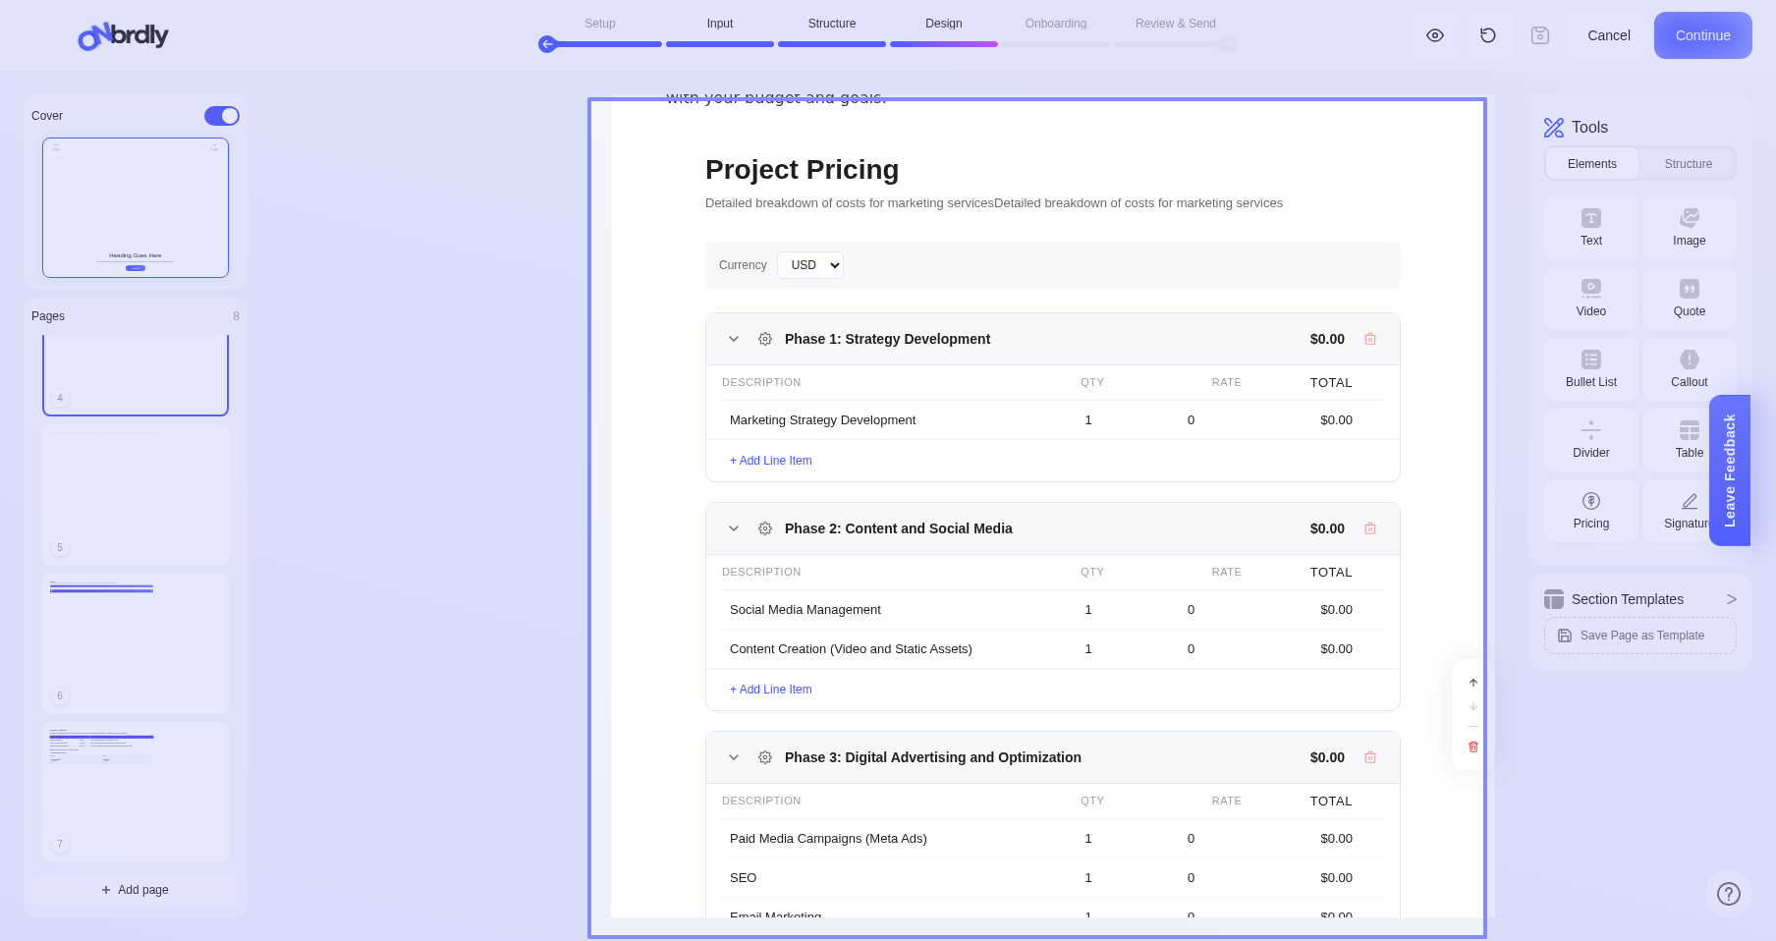Select page 6 thumbnail

click(136, 643)
